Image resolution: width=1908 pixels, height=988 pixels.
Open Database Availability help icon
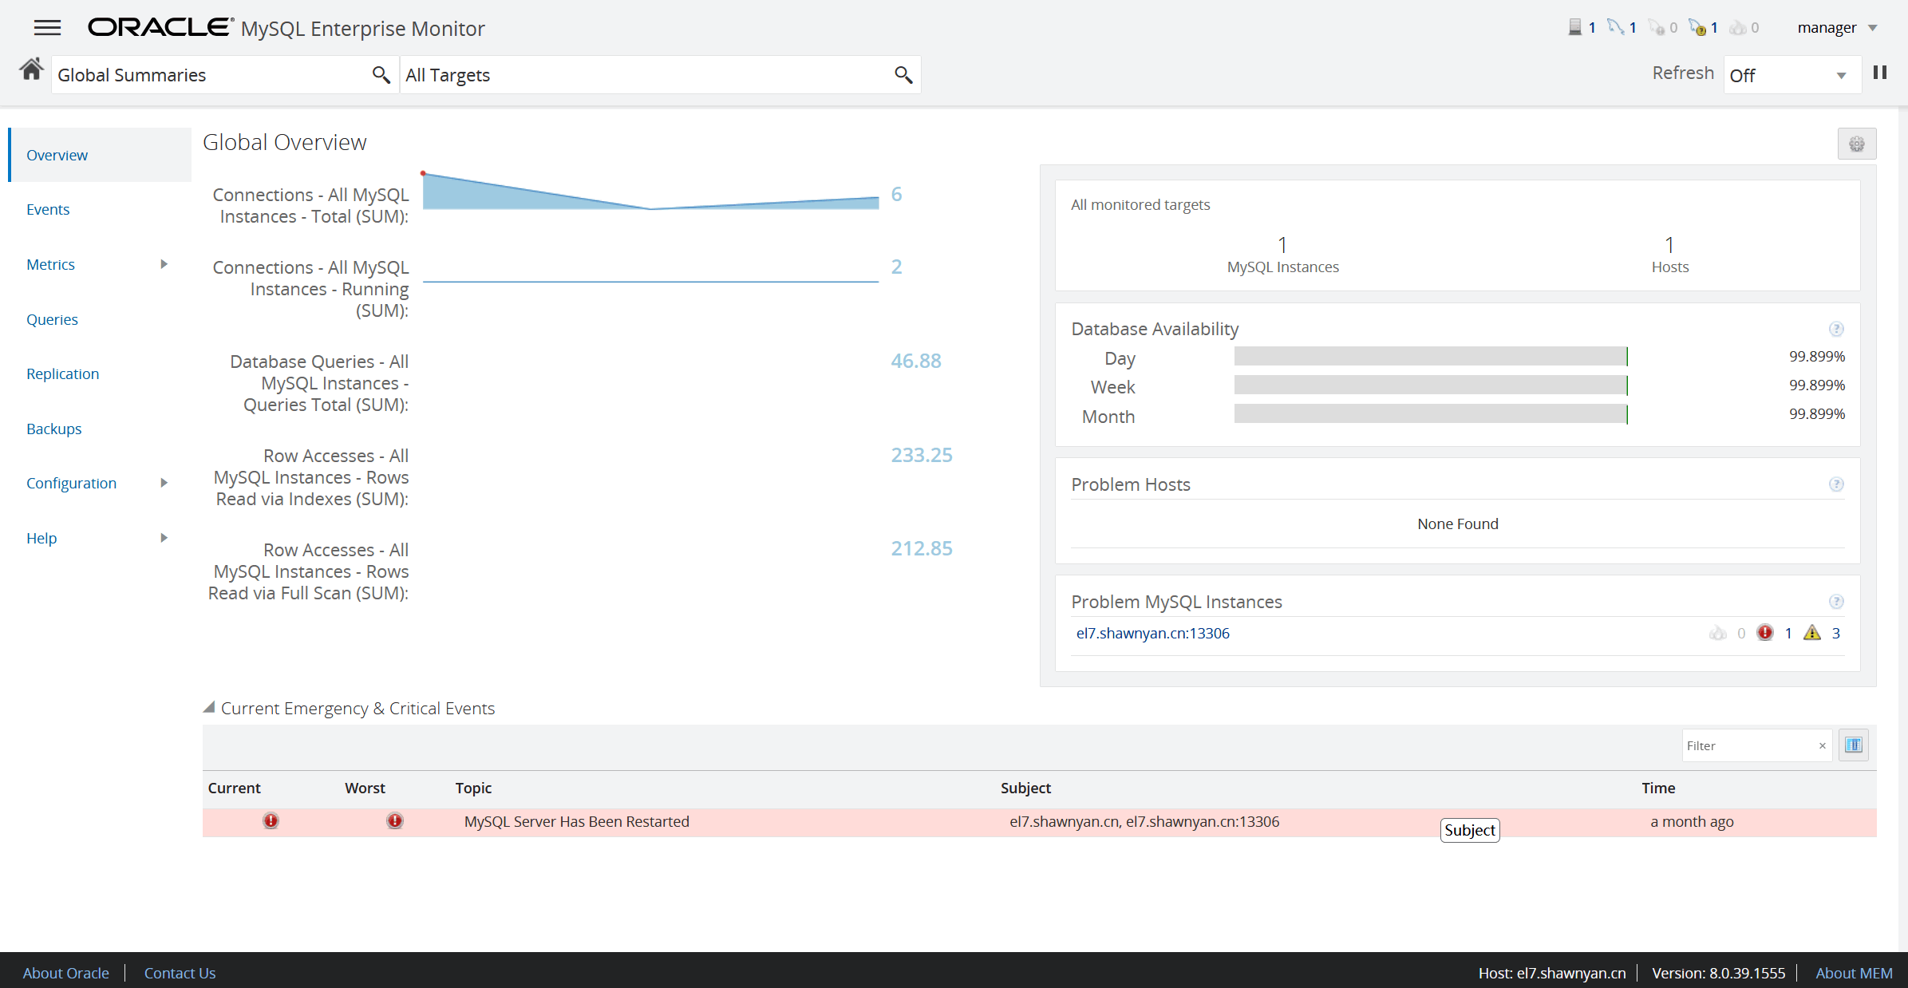click(1836, 329)
